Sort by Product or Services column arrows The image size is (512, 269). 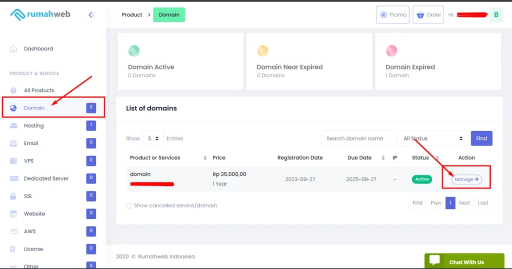tap(205, 157)
